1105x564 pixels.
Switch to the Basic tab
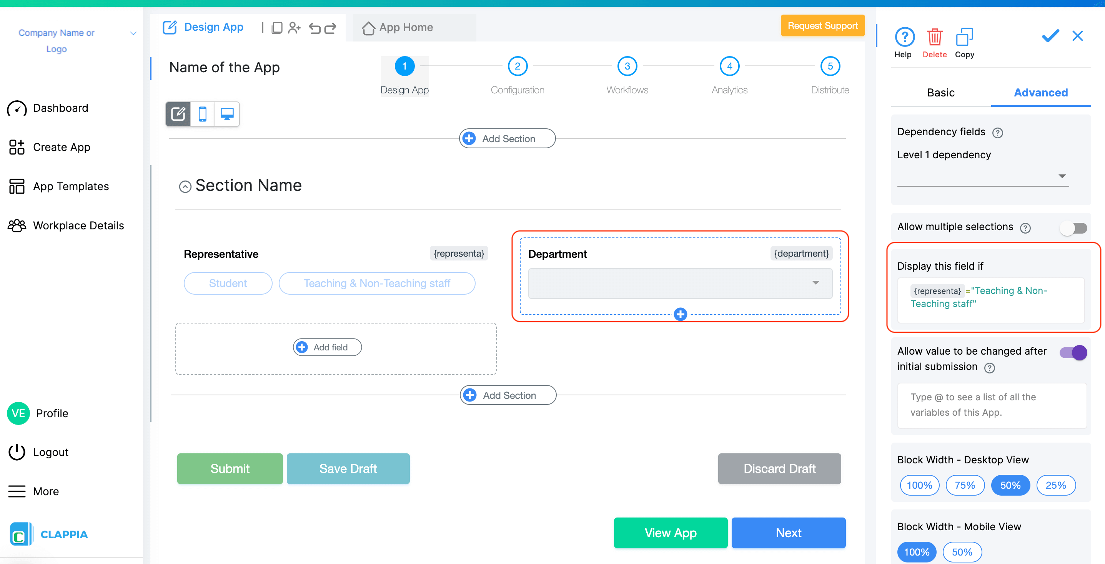940,93
